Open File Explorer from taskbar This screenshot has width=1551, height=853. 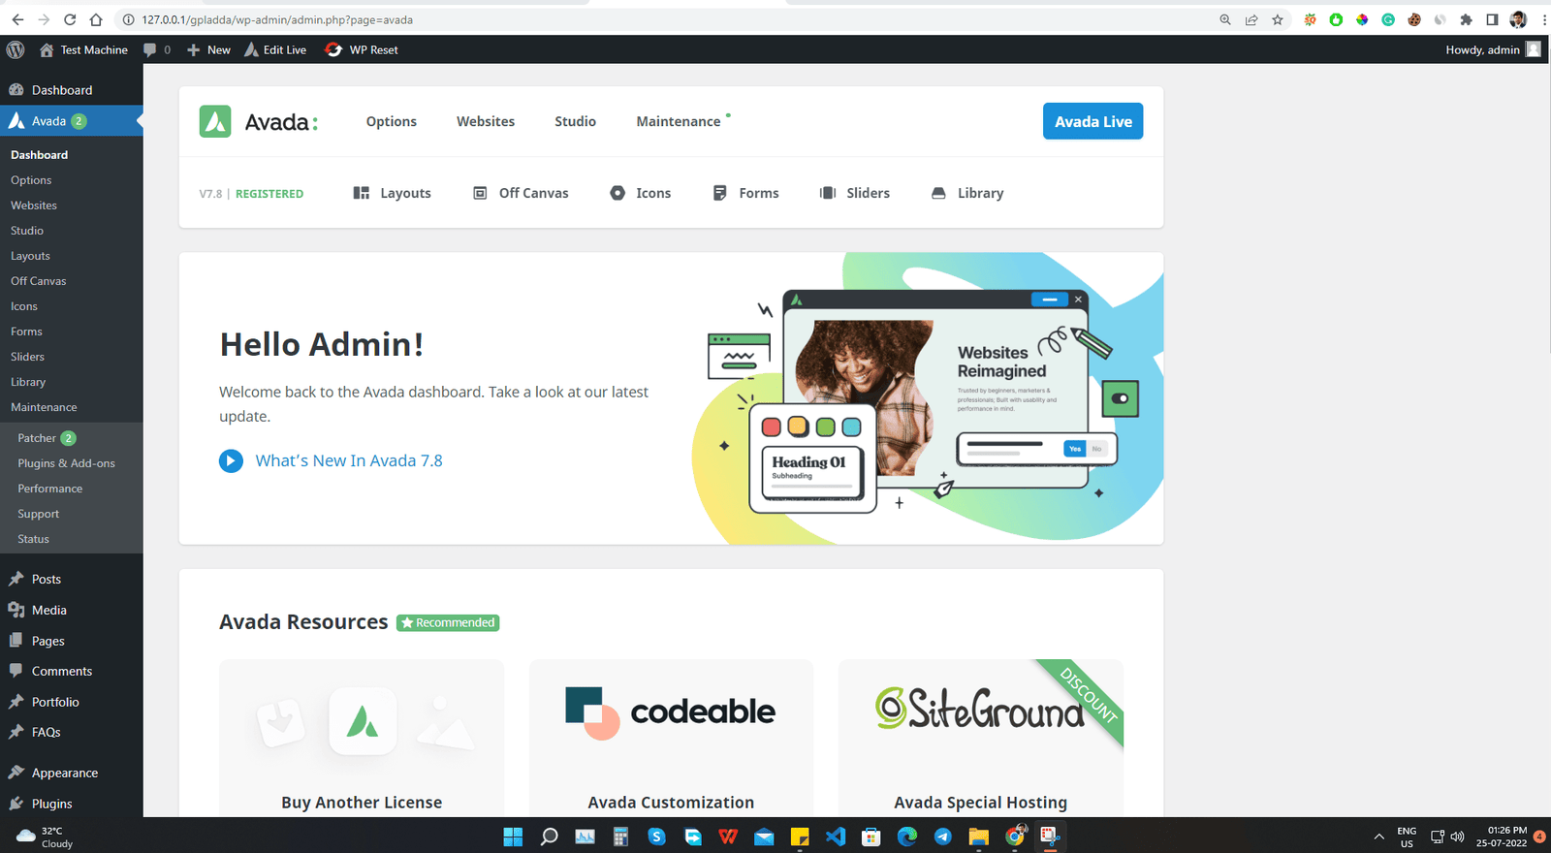(x=979, y=836)
